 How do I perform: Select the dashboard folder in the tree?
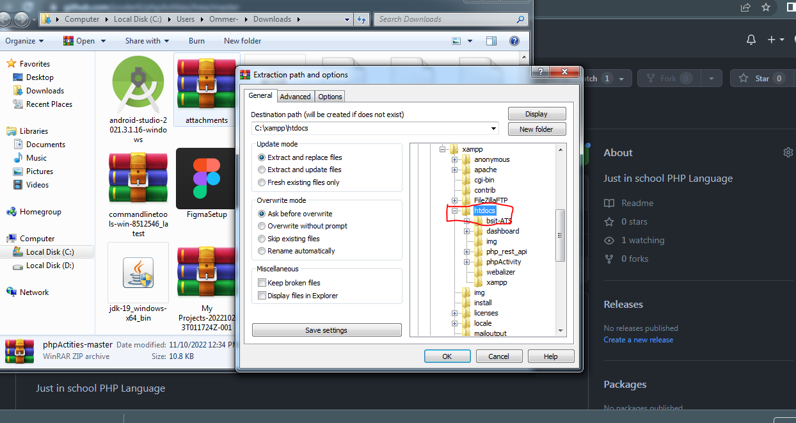(502, 231)
